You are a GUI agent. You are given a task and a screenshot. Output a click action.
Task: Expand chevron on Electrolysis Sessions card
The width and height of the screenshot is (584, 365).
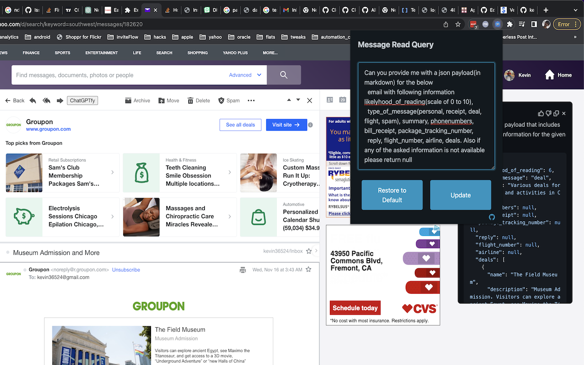pos(112,217)
